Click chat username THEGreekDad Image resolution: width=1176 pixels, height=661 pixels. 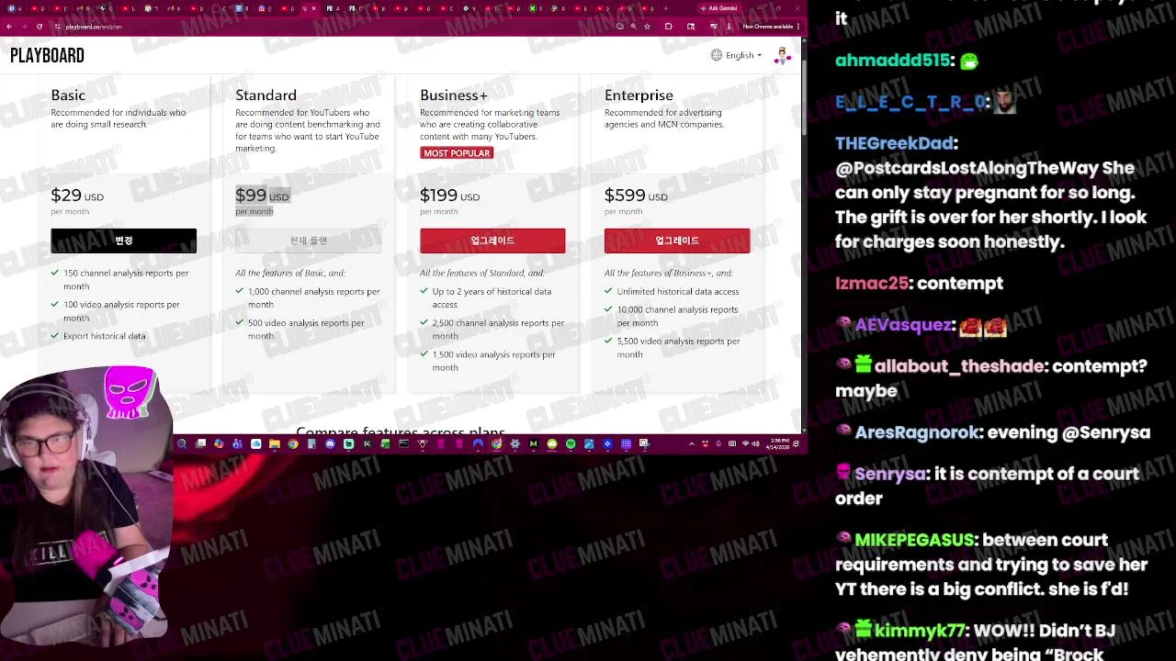(894, 143)
